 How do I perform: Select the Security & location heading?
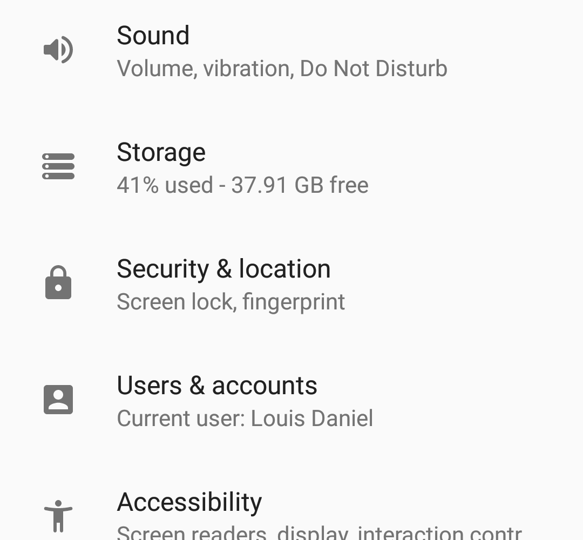(223, 269)
